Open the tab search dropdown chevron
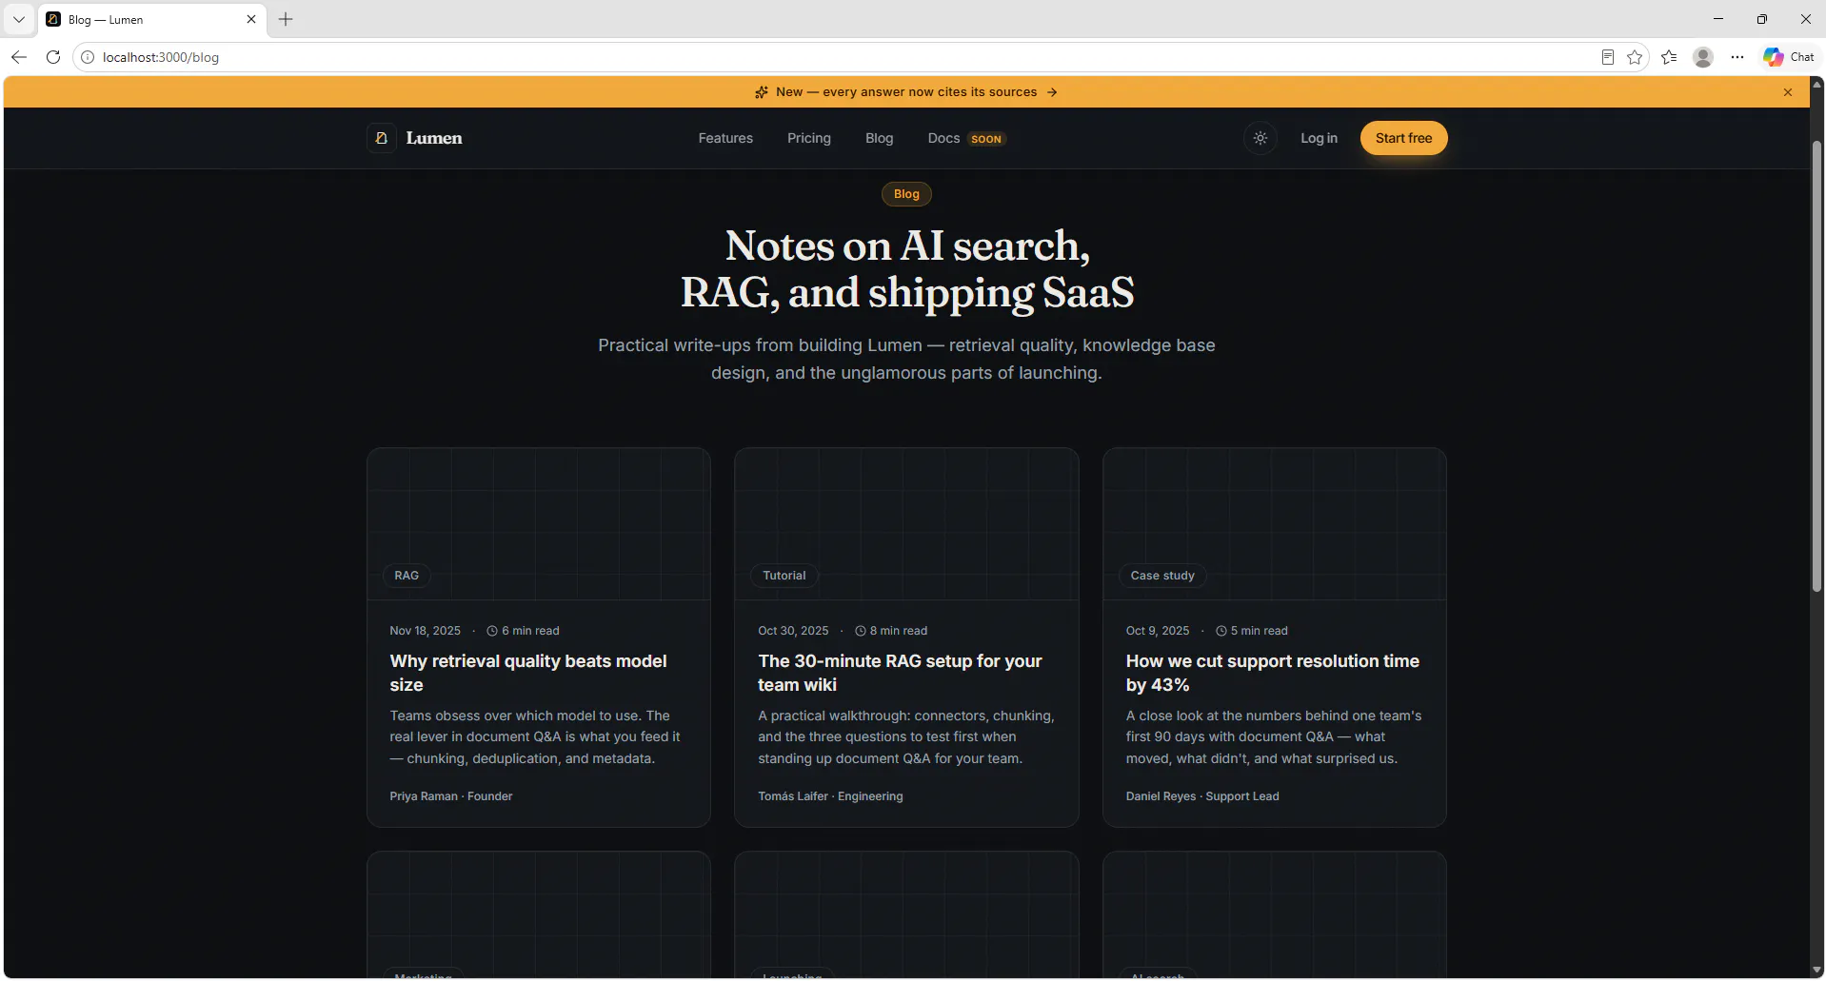Screen dimensions: 1826x981 tap(19, 19)
